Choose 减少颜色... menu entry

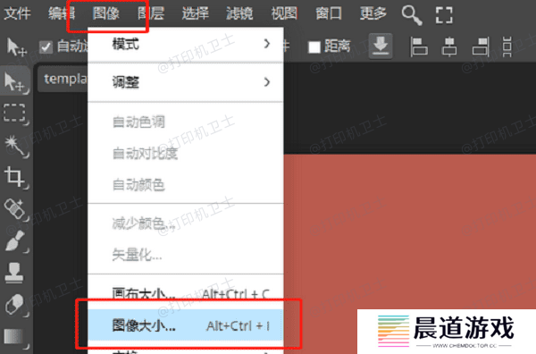tap(186, 223)
